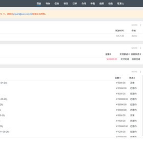Viewport: 143px width, 143px height.
Task: Open the 待办 tab
Action: (48, 4)
